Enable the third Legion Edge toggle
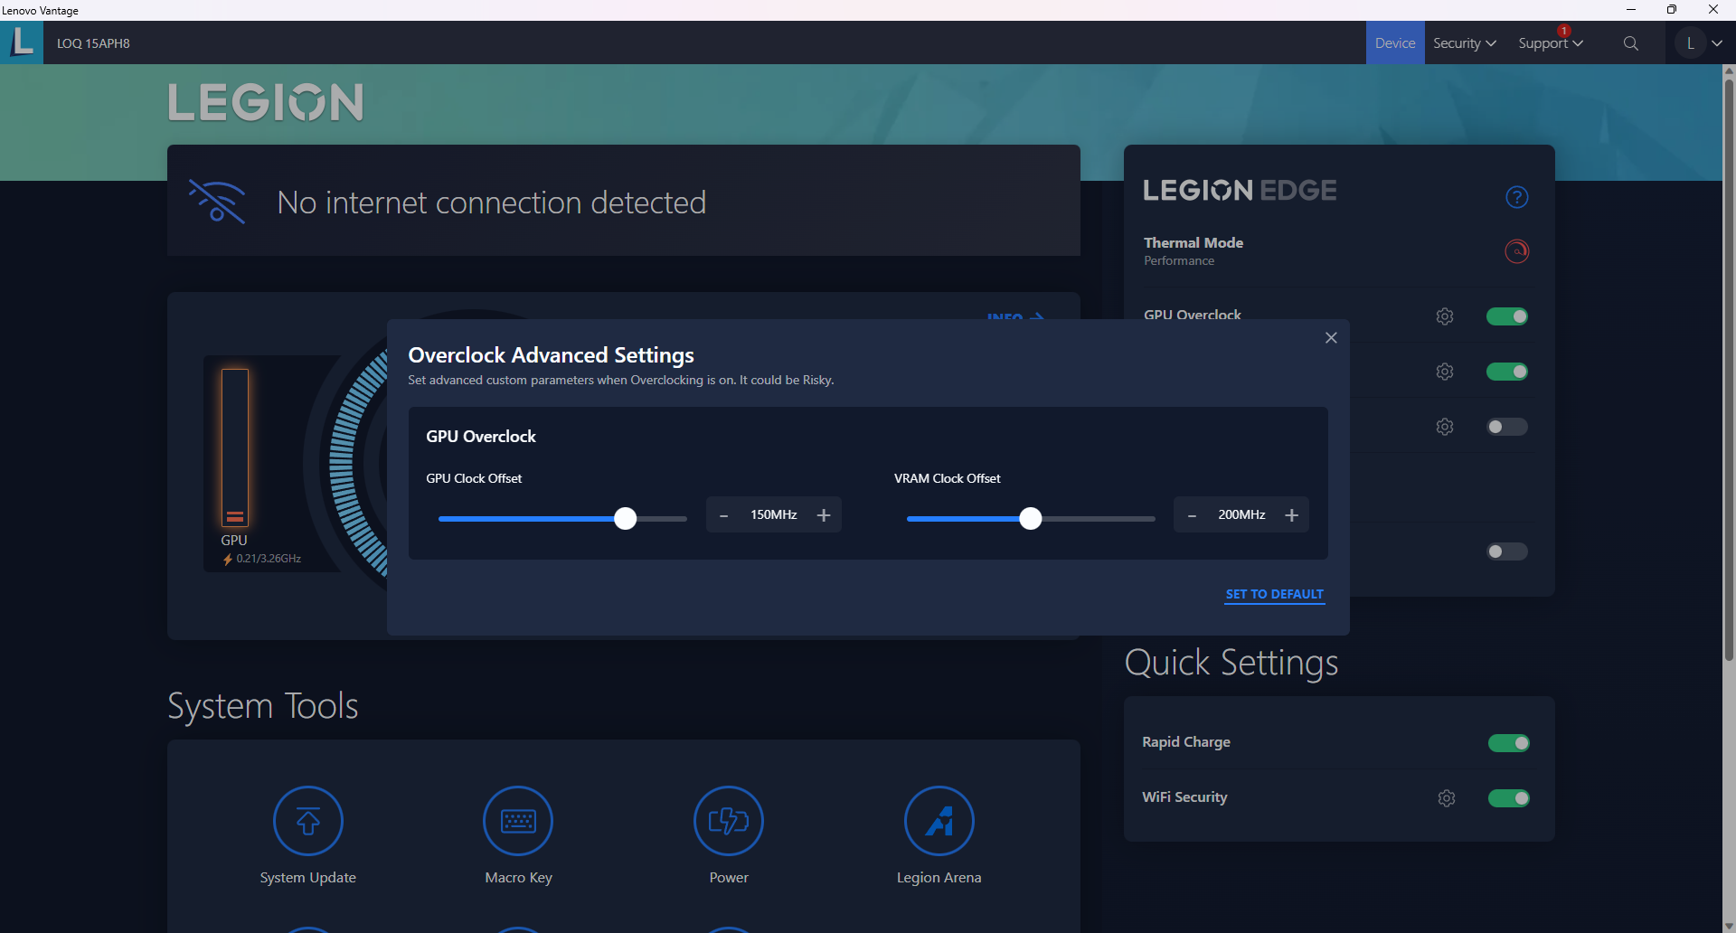Screen dimensions: 1736x933 tap(1507, 427)
